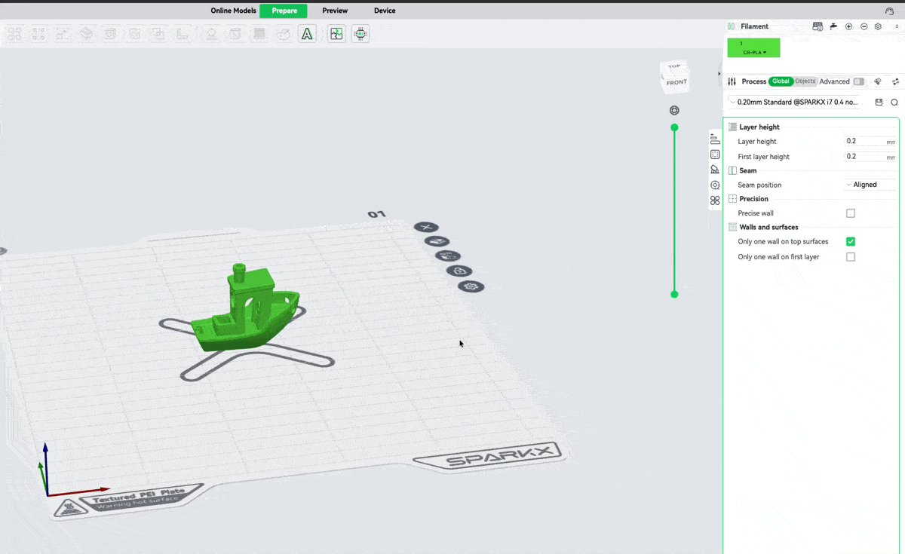Click the green chip icon in toolbar
Image resolution: width=905 pixels, height=554 pixels.
[x=360, y=34]
